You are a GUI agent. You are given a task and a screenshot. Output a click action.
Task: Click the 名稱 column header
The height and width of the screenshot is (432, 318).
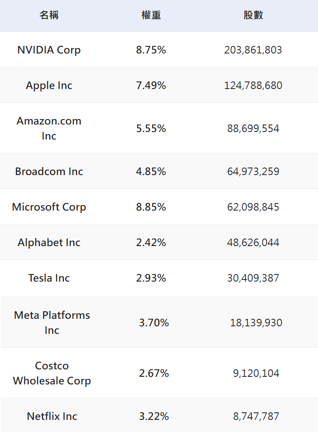(x=49, y=15)
